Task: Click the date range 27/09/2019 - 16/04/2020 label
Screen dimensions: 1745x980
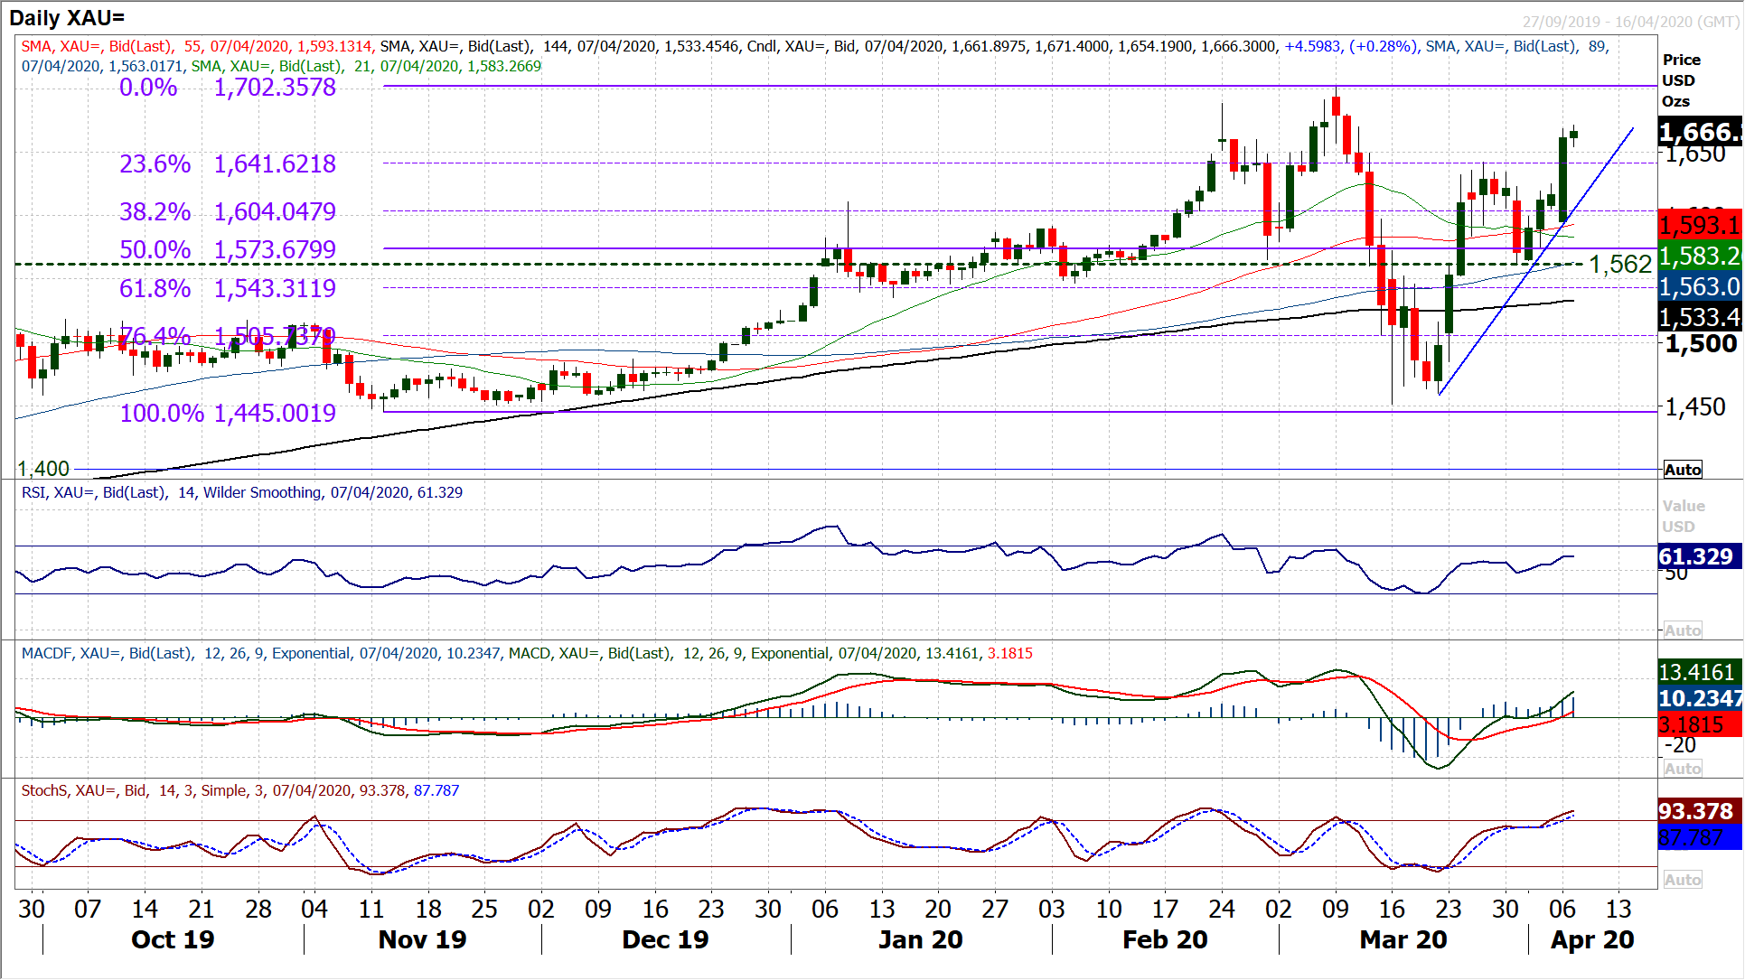Action: pos(1630,22)
